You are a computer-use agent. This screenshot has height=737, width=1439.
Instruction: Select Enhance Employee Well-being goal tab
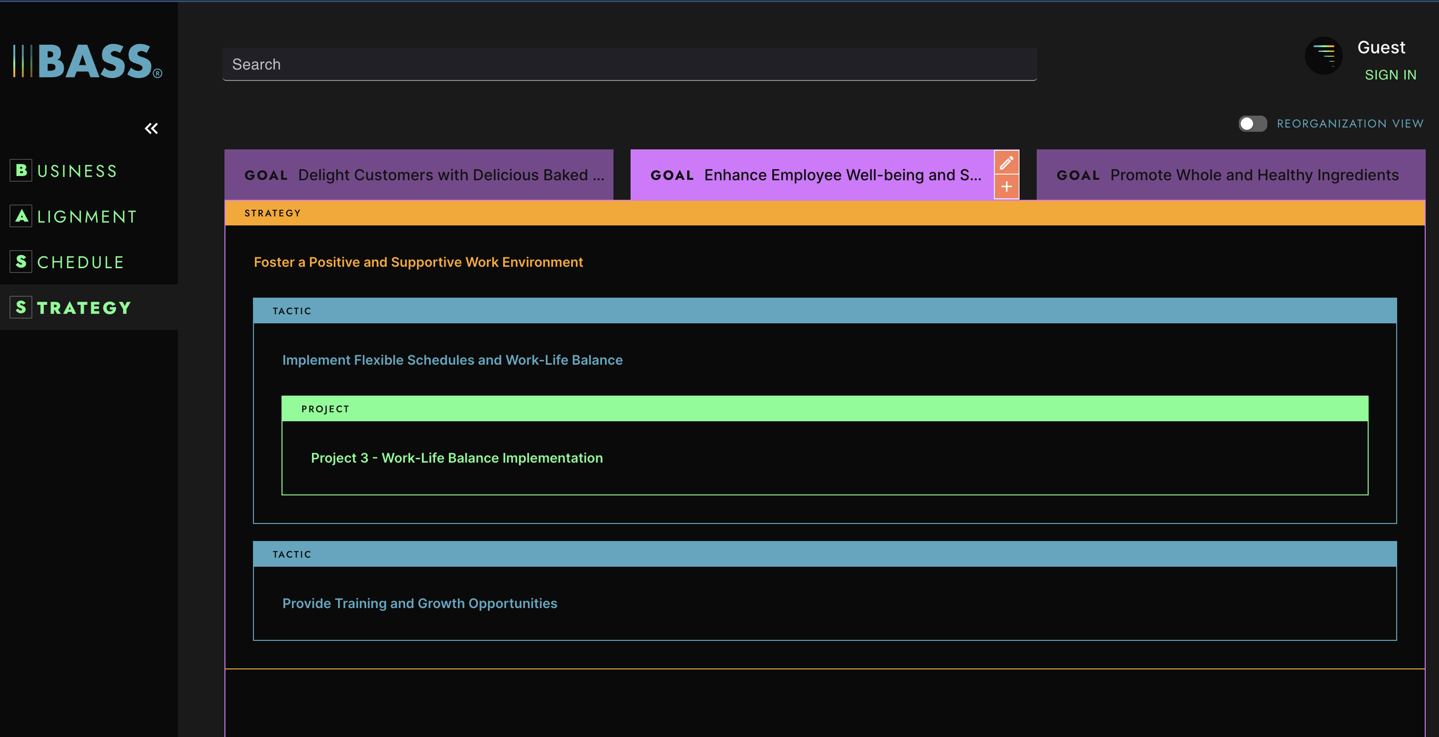[812, 175]
